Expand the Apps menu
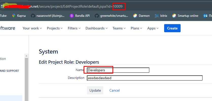212x101 pixels. pyautogui.click(x=153, y=28)
